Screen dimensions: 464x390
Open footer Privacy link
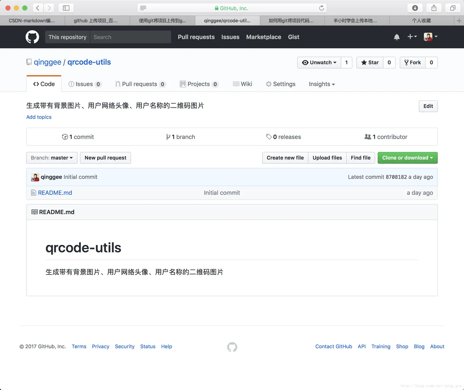tap(101, 347)
